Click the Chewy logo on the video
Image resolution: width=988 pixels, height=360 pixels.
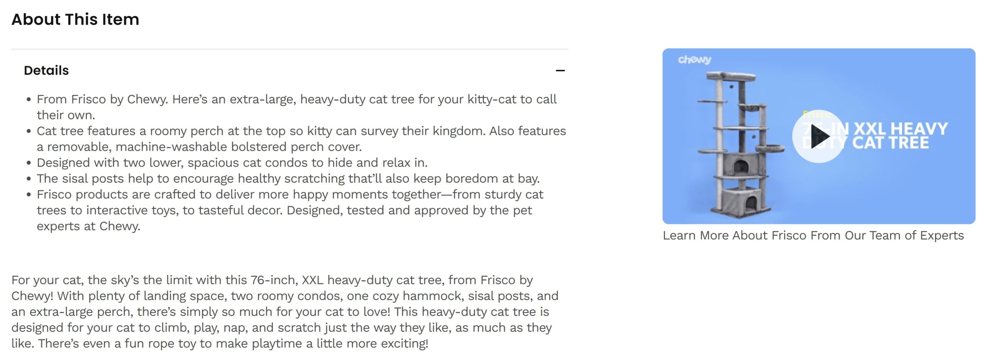(694, 60)
